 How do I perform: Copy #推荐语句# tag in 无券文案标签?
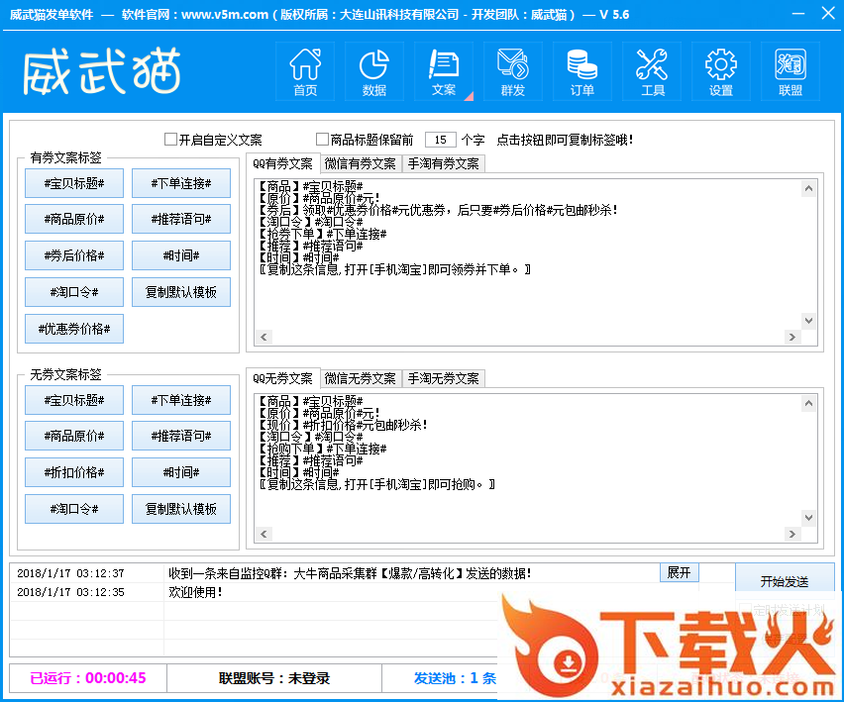pos(181,436)
